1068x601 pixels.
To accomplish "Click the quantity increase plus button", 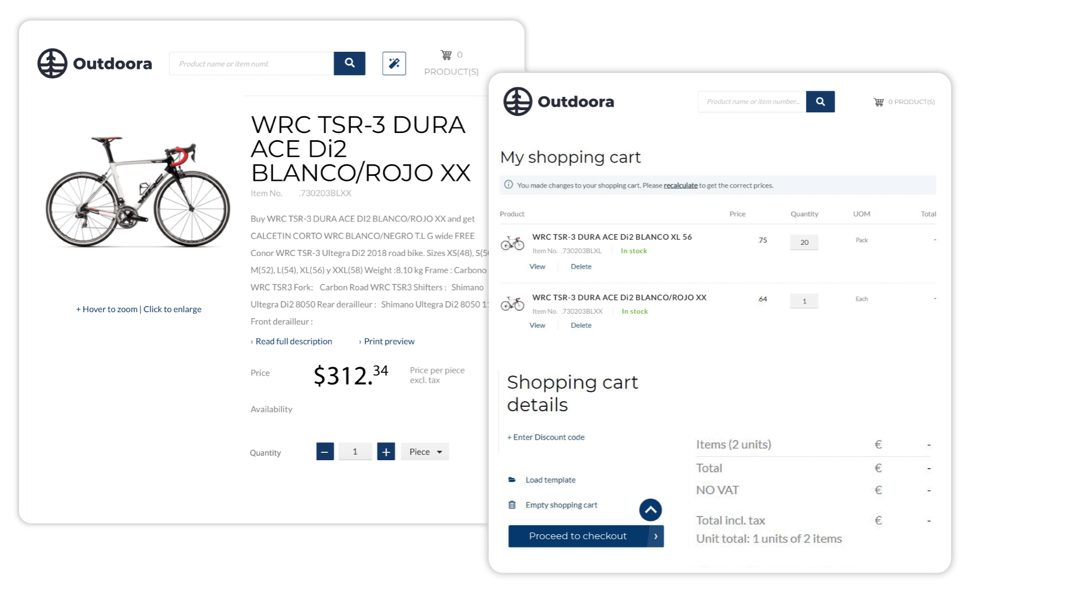I will [x=386, y=451].
